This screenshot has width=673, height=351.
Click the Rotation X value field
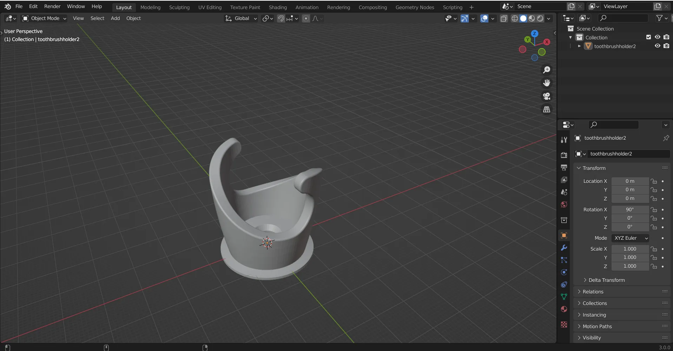point(630,210)
